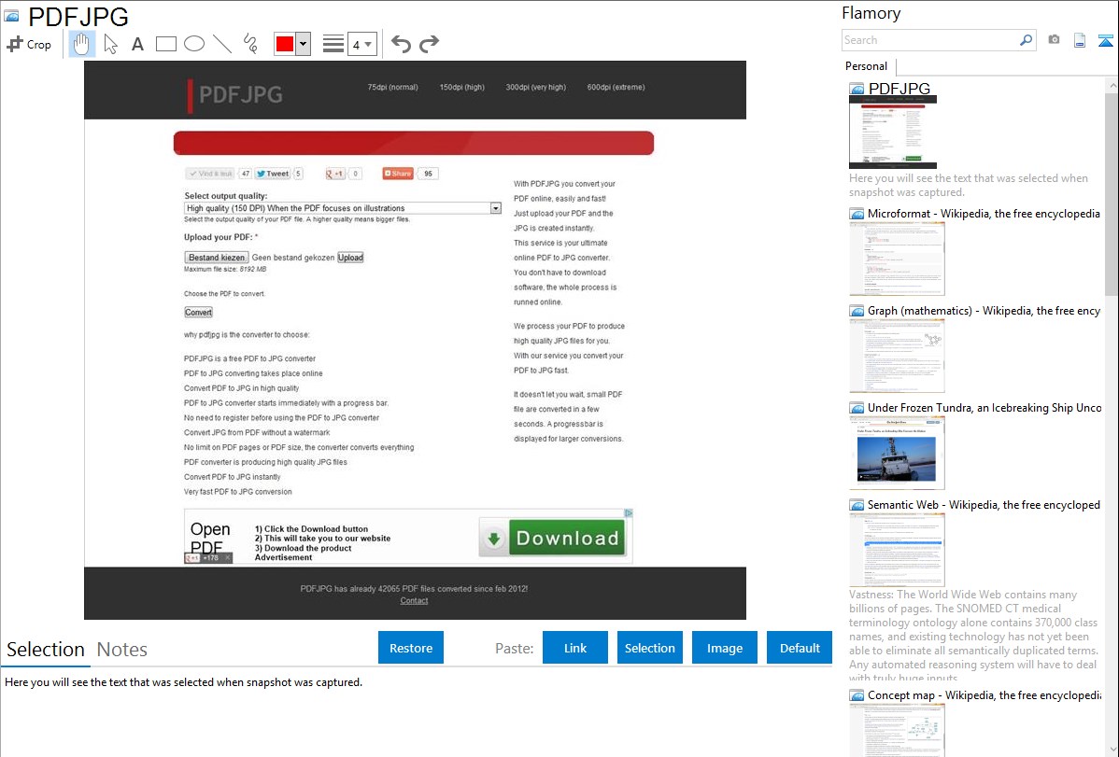Click the Default paste button
The width and height of the screenshot is (1119, 757).
click(x=800, y=648)
